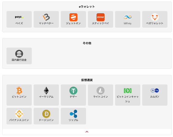Click the テザー label text

[73, 97]
